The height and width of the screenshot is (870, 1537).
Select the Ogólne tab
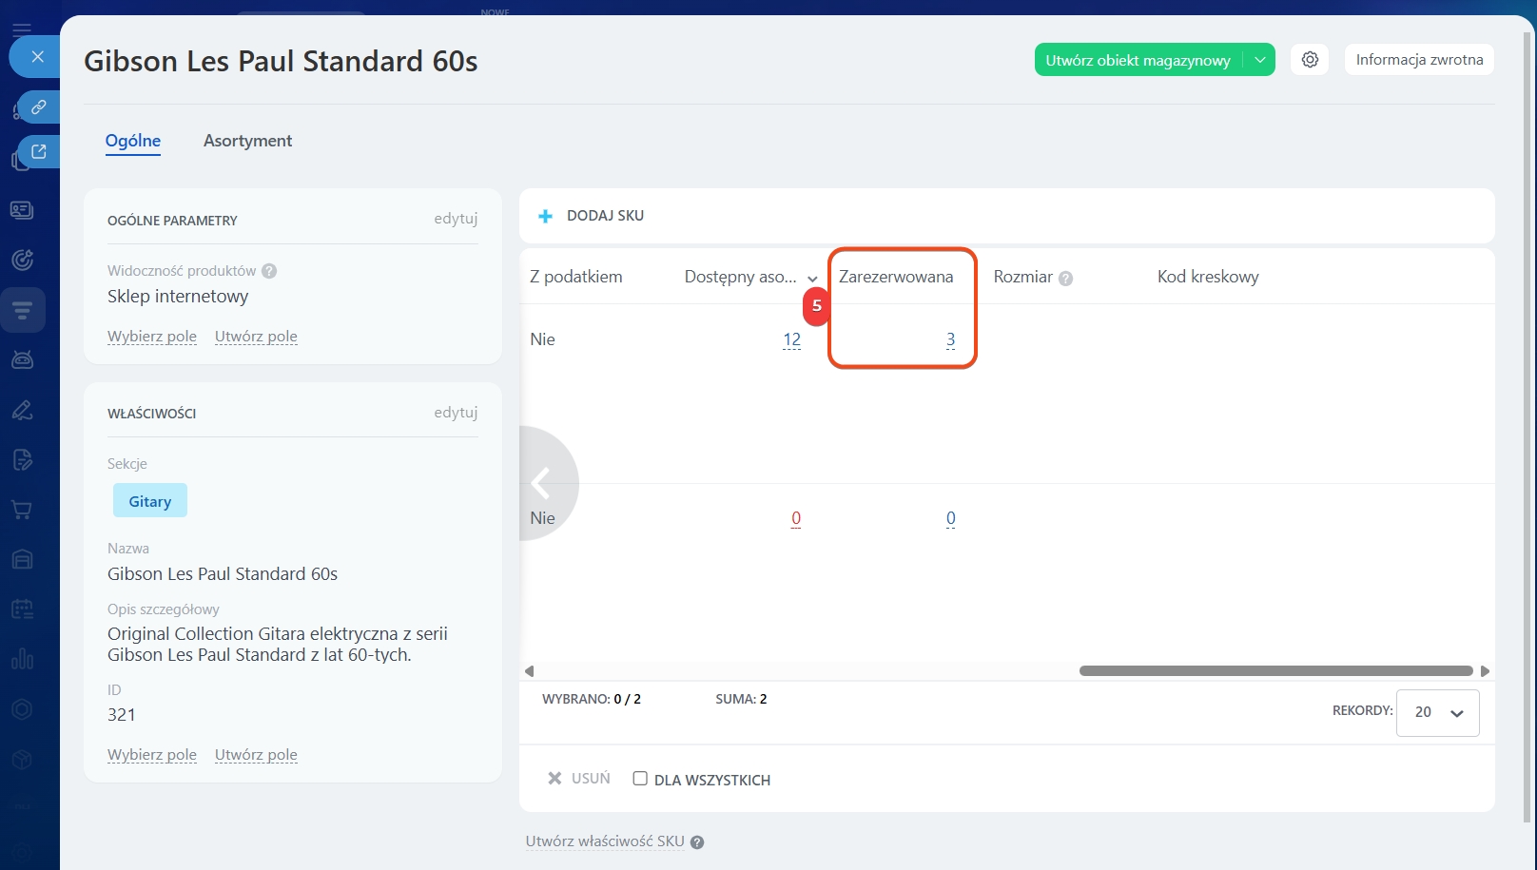[x=132, y=141]
